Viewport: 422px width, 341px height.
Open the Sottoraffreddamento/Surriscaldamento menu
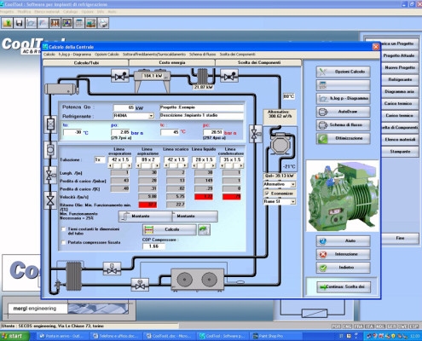(x=154, y=54)
